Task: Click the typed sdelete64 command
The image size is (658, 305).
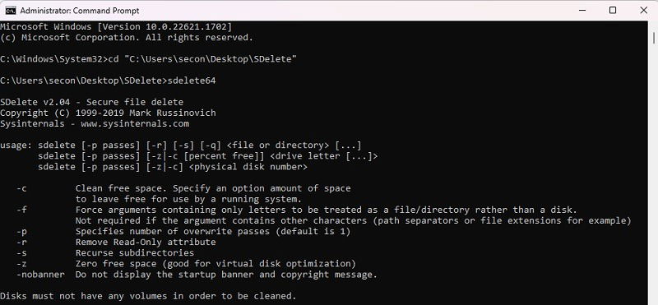Action: [x=192, y=81]
